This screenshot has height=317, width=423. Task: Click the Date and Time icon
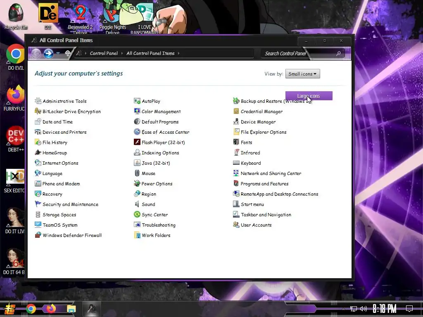(x=38, y=122)
